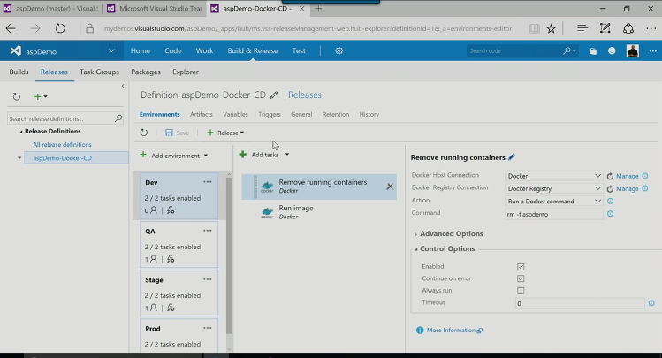Open the Action dropdown

[x=554, y=201]
